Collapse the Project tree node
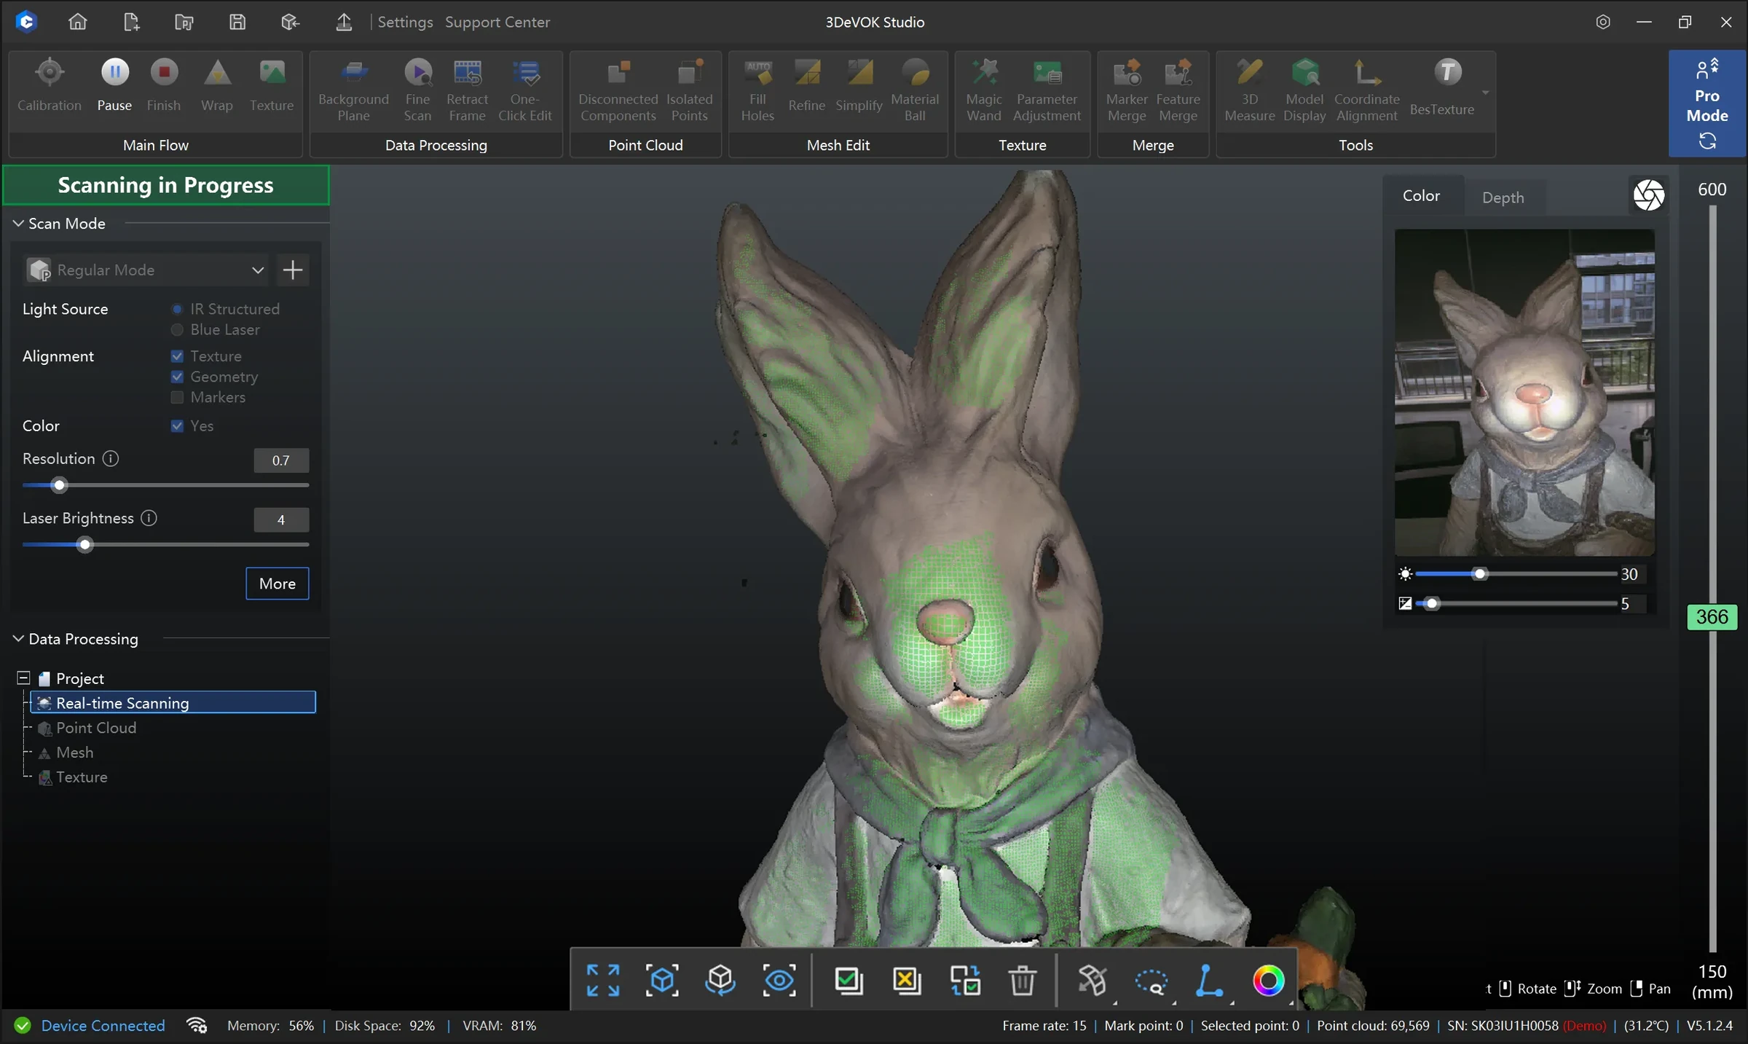Image resolution: width=1748 pixels, height=1044 pixels. click(x=23, y=678)
